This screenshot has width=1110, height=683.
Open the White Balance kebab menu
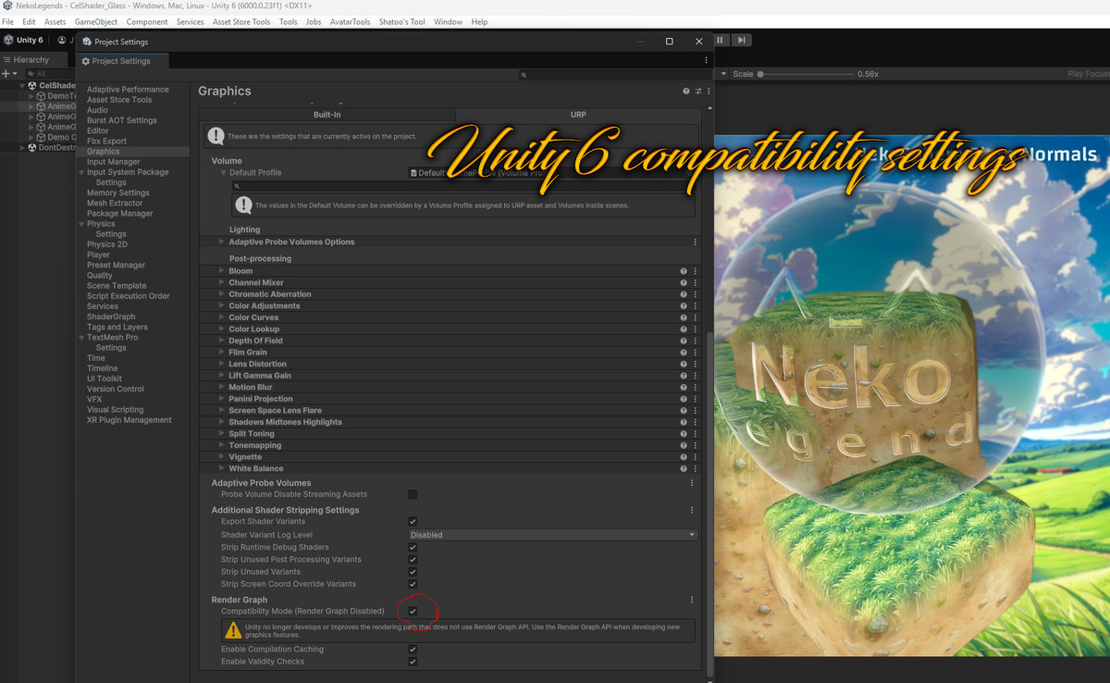tap(695, 468)
